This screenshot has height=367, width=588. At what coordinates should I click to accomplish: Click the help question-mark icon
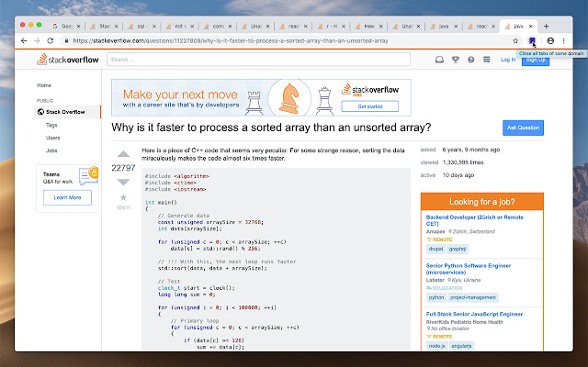[470, 60]
